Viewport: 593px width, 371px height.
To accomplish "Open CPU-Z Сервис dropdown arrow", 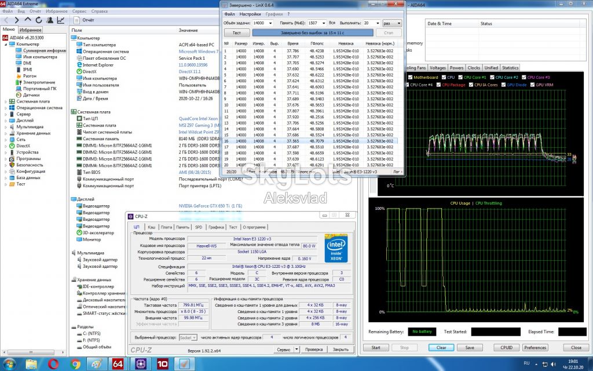I will (297, 350).
